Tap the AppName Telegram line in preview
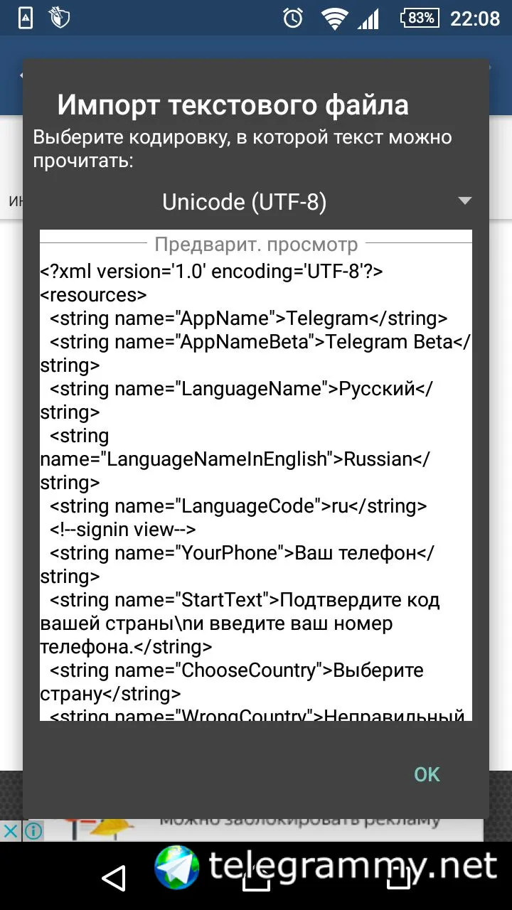Viewport: 512px width, 910px height. click(248, 318)
